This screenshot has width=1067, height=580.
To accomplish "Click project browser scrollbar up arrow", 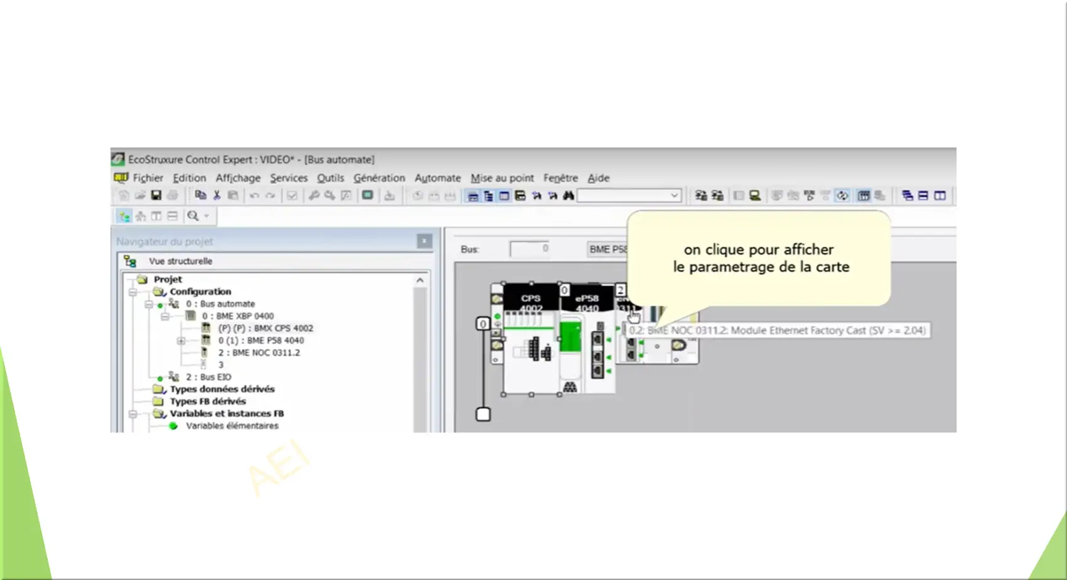I will click(x=420, y=281).
